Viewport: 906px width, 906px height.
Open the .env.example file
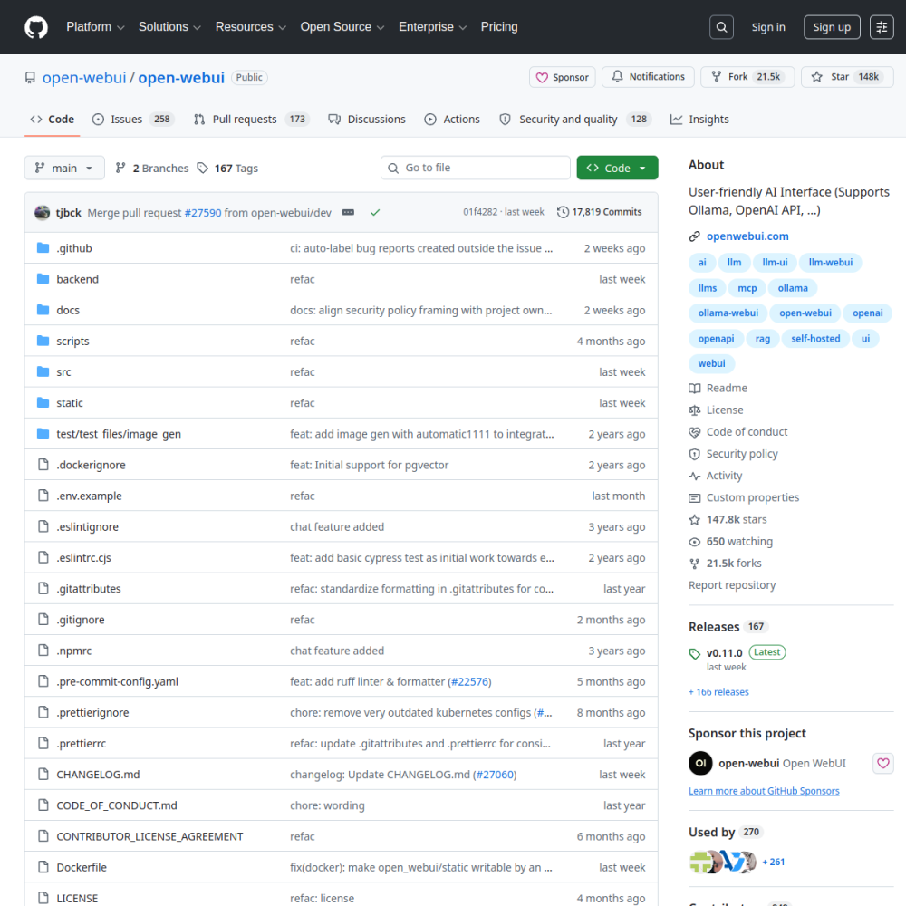click(x=89, y=496)
